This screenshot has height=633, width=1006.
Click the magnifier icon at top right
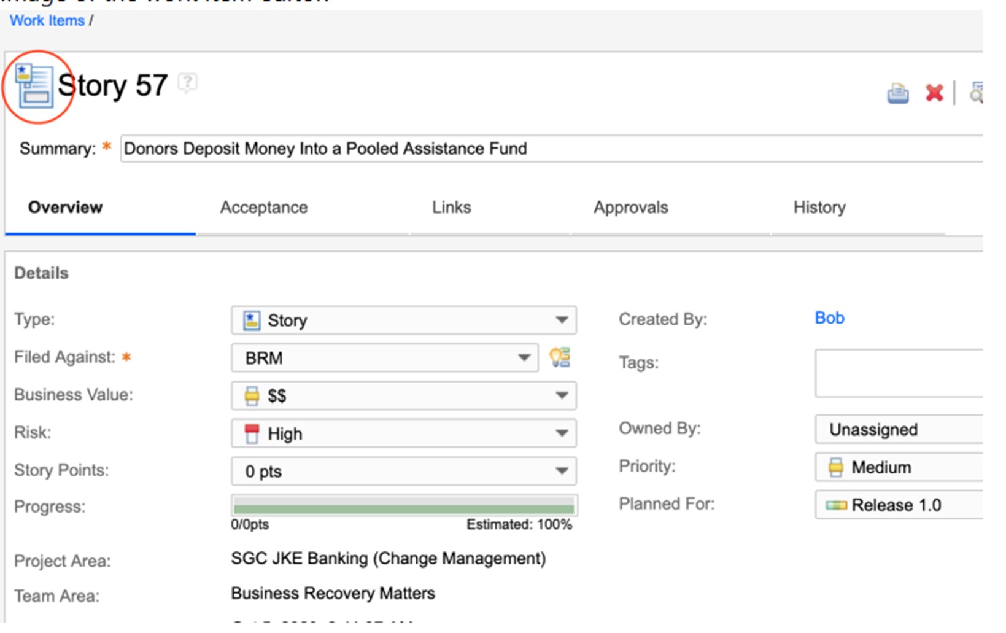(975, 93)
